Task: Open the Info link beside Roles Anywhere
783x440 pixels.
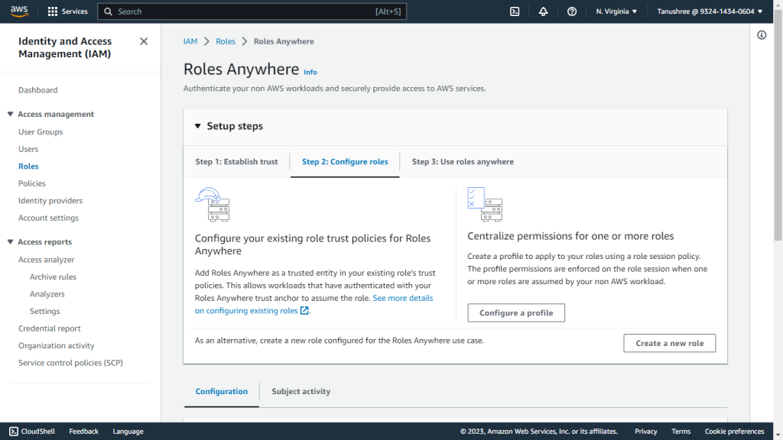Action: (310, 73)
